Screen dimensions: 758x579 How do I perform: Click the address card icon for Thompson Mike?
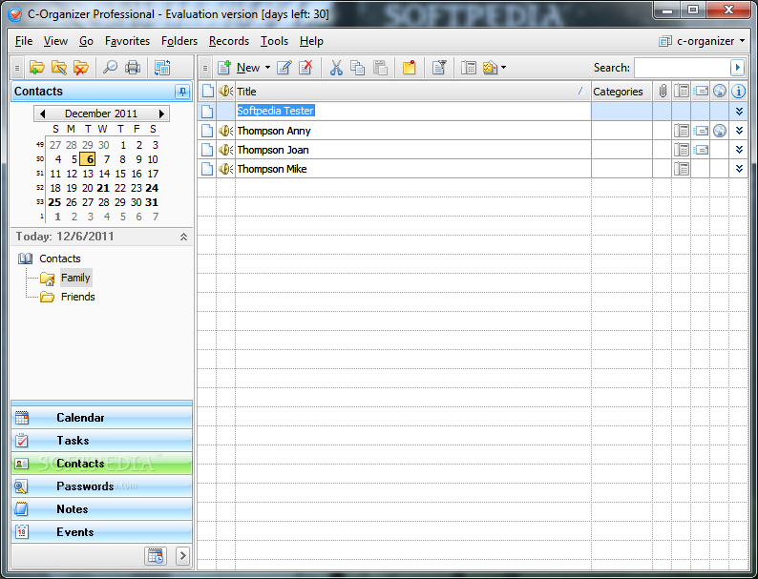tap(682, 169)
